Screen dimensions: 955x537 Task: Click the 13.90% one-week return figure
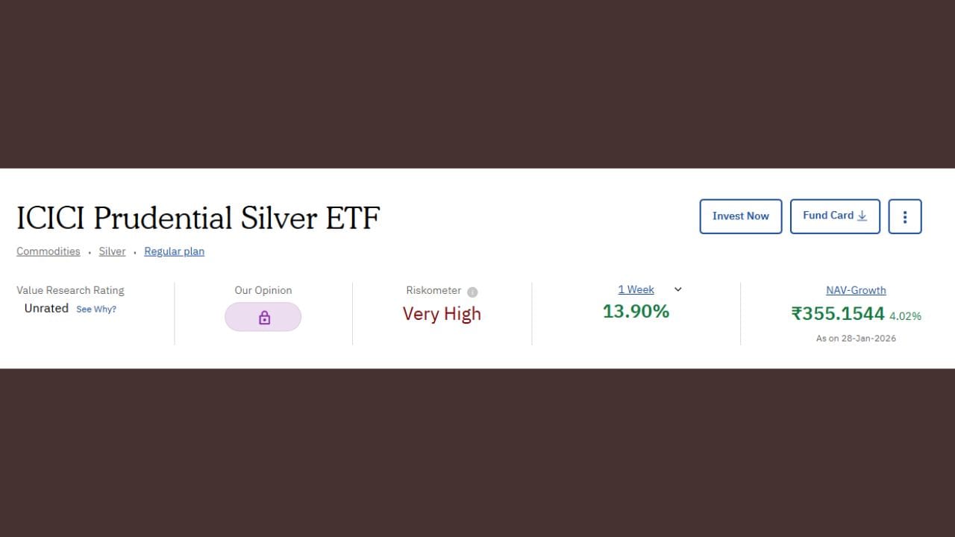pyautogui.click(x=636, y=311)
